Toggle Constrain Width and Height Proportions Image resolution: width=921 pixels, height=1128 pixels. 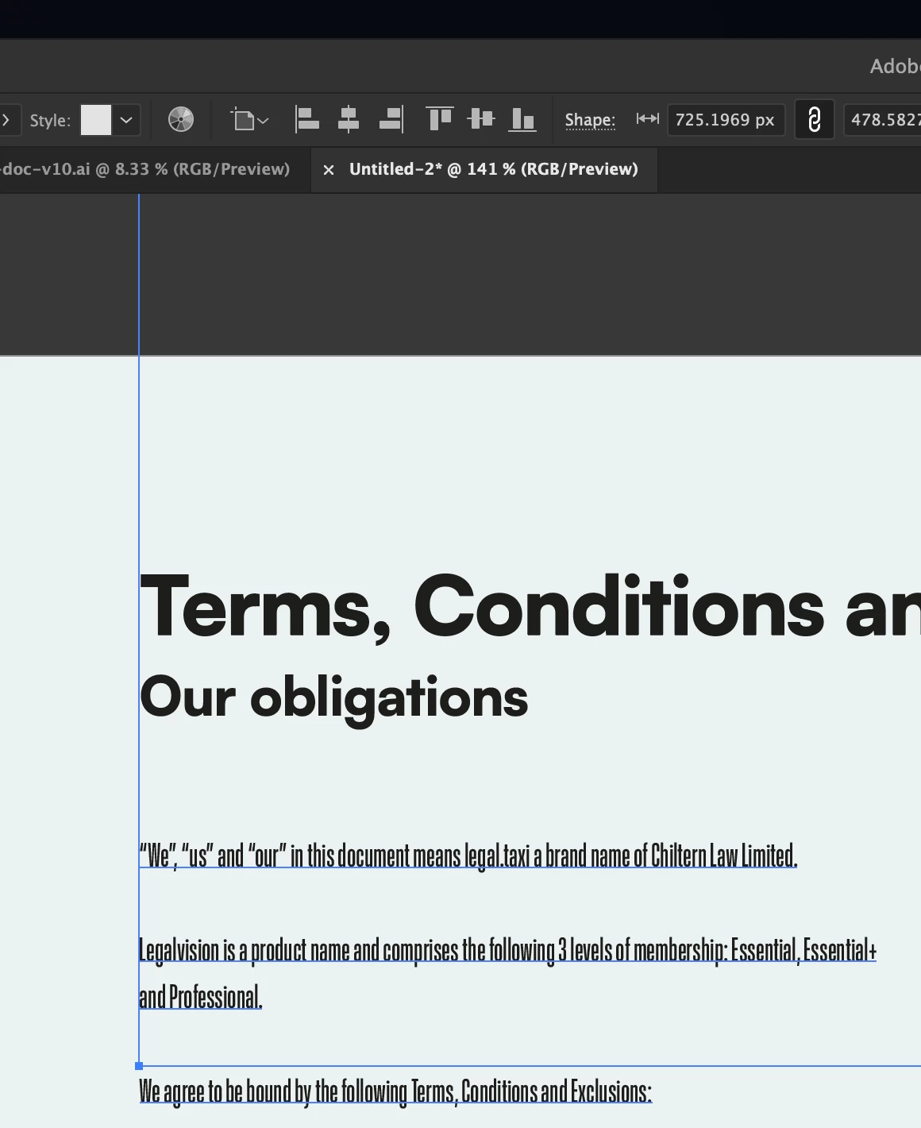pyautogui.click(x=815, y=120)
